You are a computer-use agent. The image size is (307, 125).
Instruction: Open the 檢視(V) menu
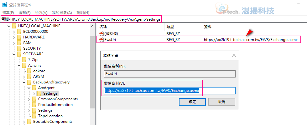click(41, 13)
